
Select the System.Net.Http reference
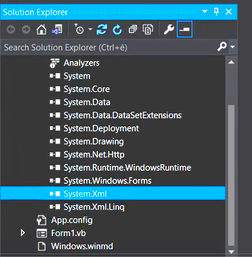(94, 155)
